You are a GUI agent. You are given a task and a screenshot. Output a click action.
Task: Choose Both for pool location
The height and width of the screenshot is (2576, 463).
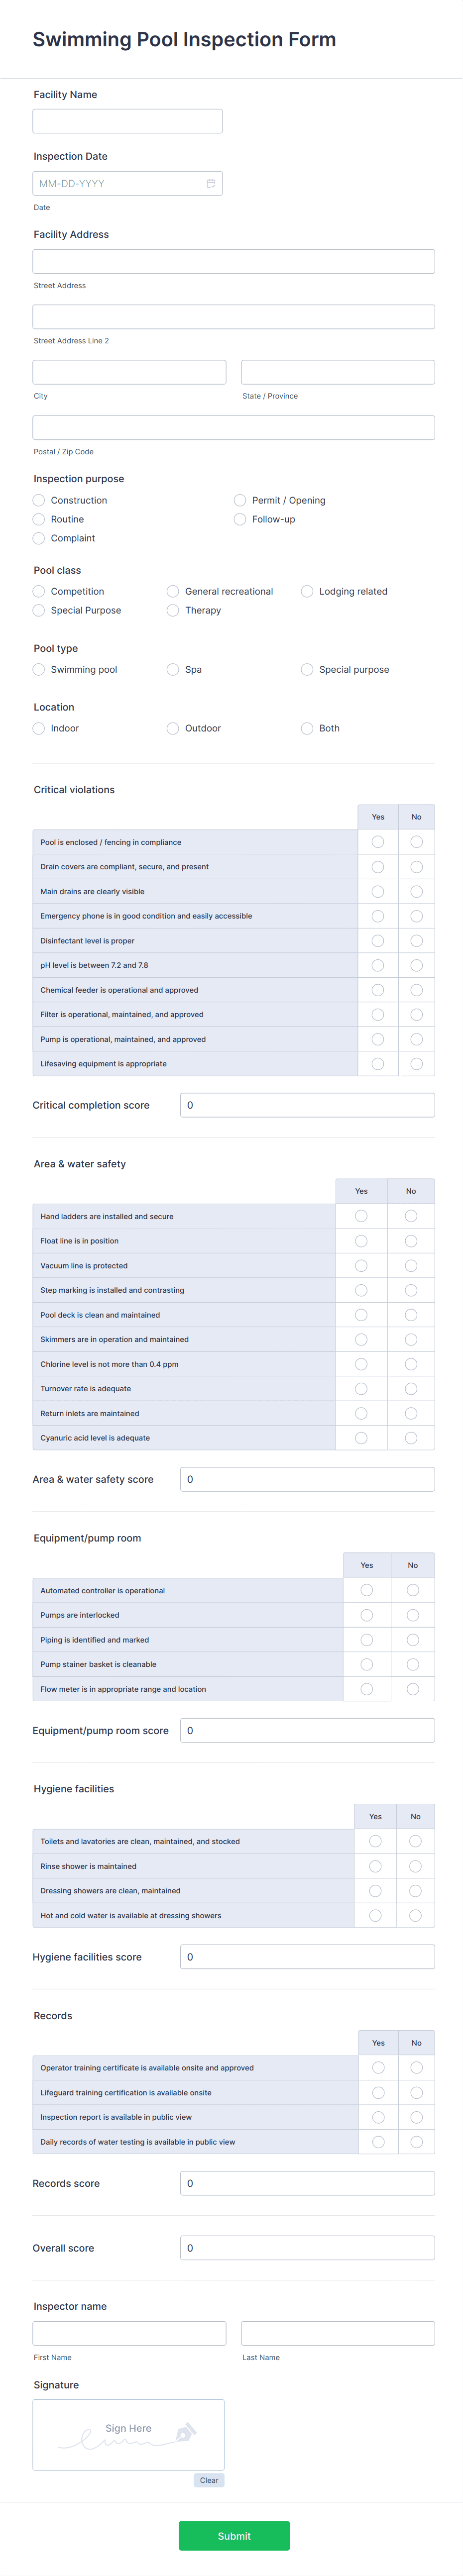[306, 728]
